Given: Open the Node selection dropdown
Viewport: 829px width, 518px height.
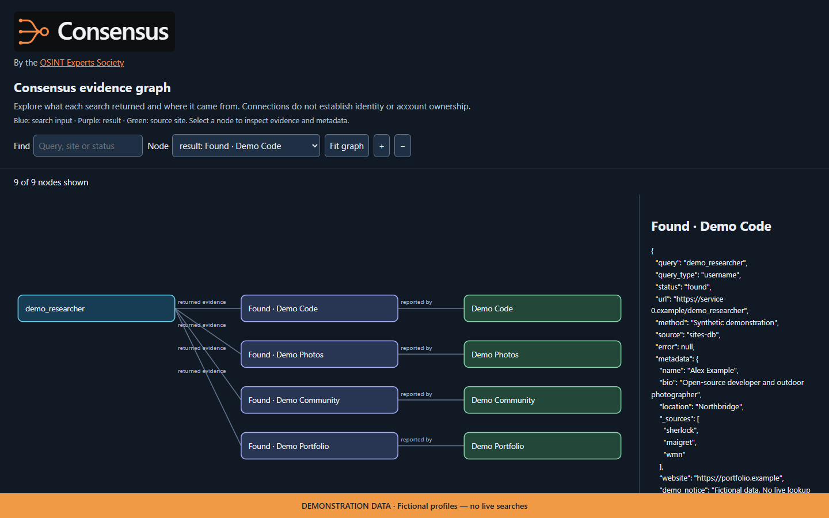Looking at the screenshot, I should click(246, 146).
